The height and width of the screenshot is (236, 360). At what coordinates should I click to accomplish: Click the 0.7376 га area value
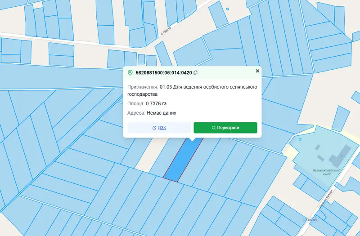point(156,103)
